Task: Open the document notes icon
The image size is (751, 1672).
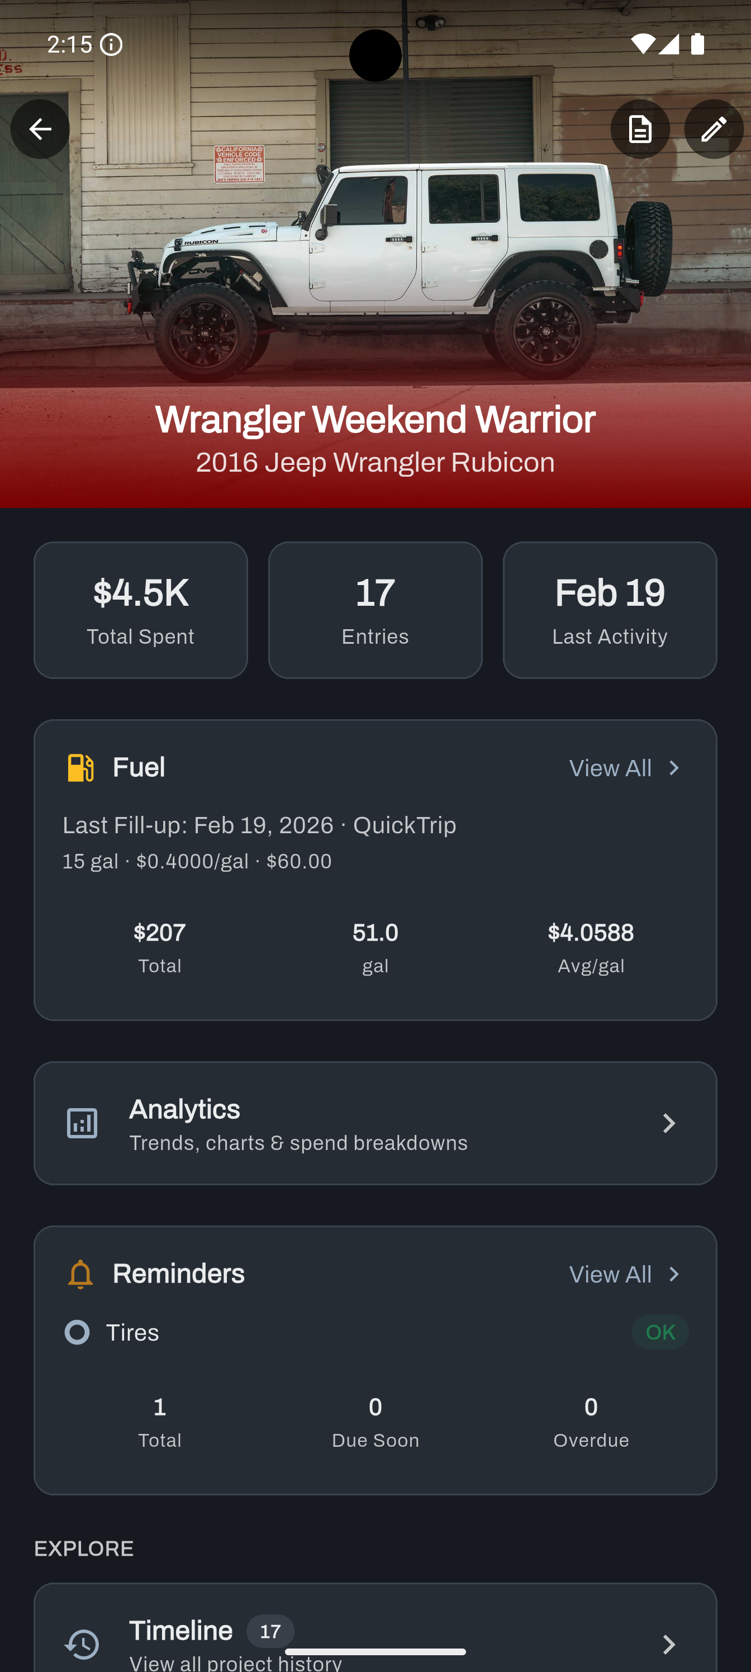Action: tap(640, 129)
